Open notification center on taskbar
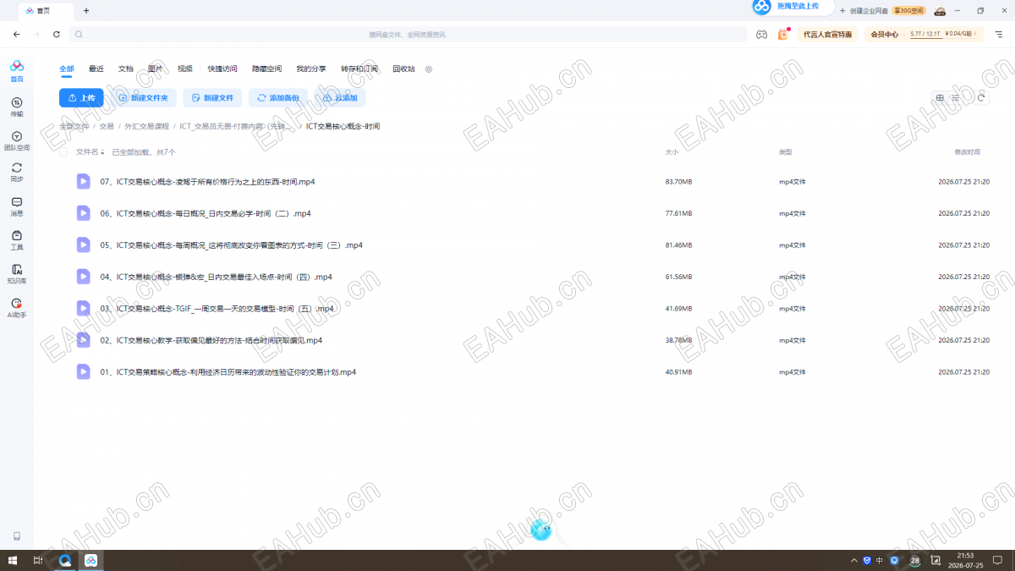Image resolution: width=1015 pixels, height=571 pixels. 997,560
